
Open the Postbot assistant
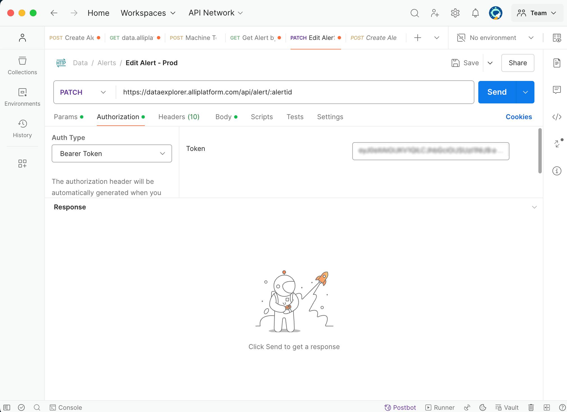click(400, 407)
